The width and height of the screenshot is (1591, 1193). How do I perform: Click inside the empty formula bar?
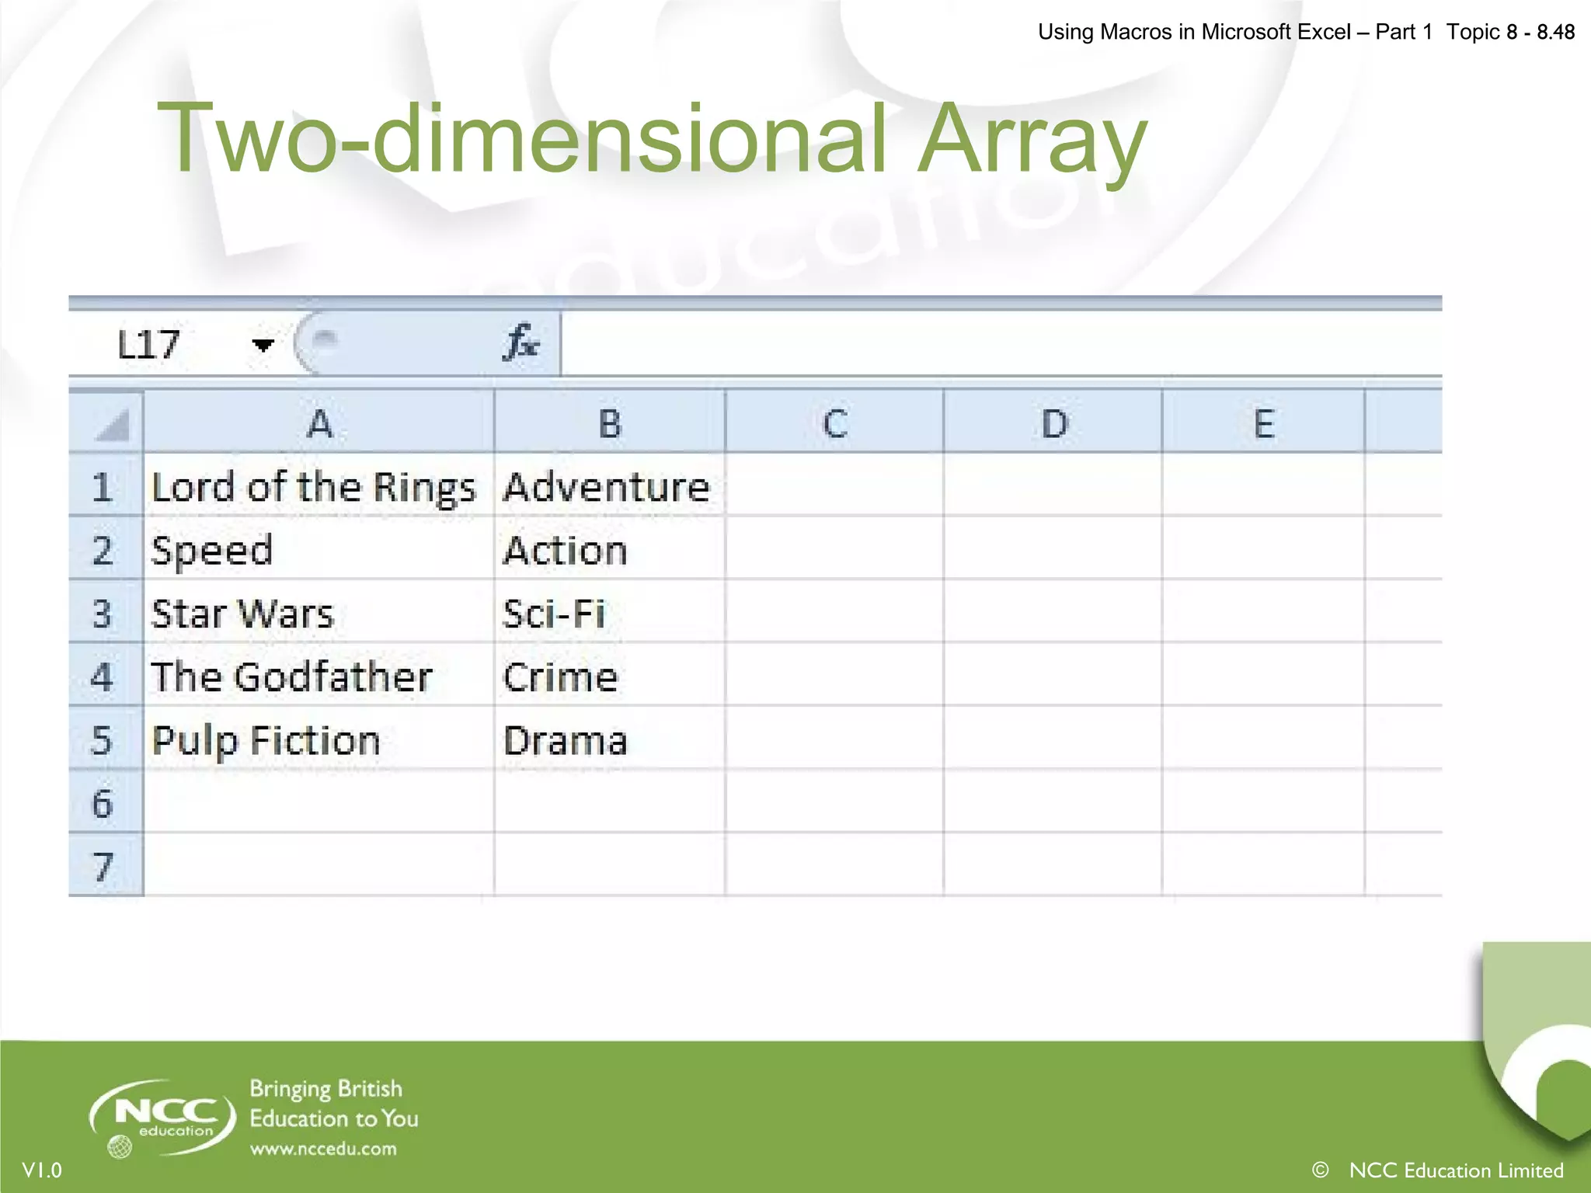tap(1001, 344)
